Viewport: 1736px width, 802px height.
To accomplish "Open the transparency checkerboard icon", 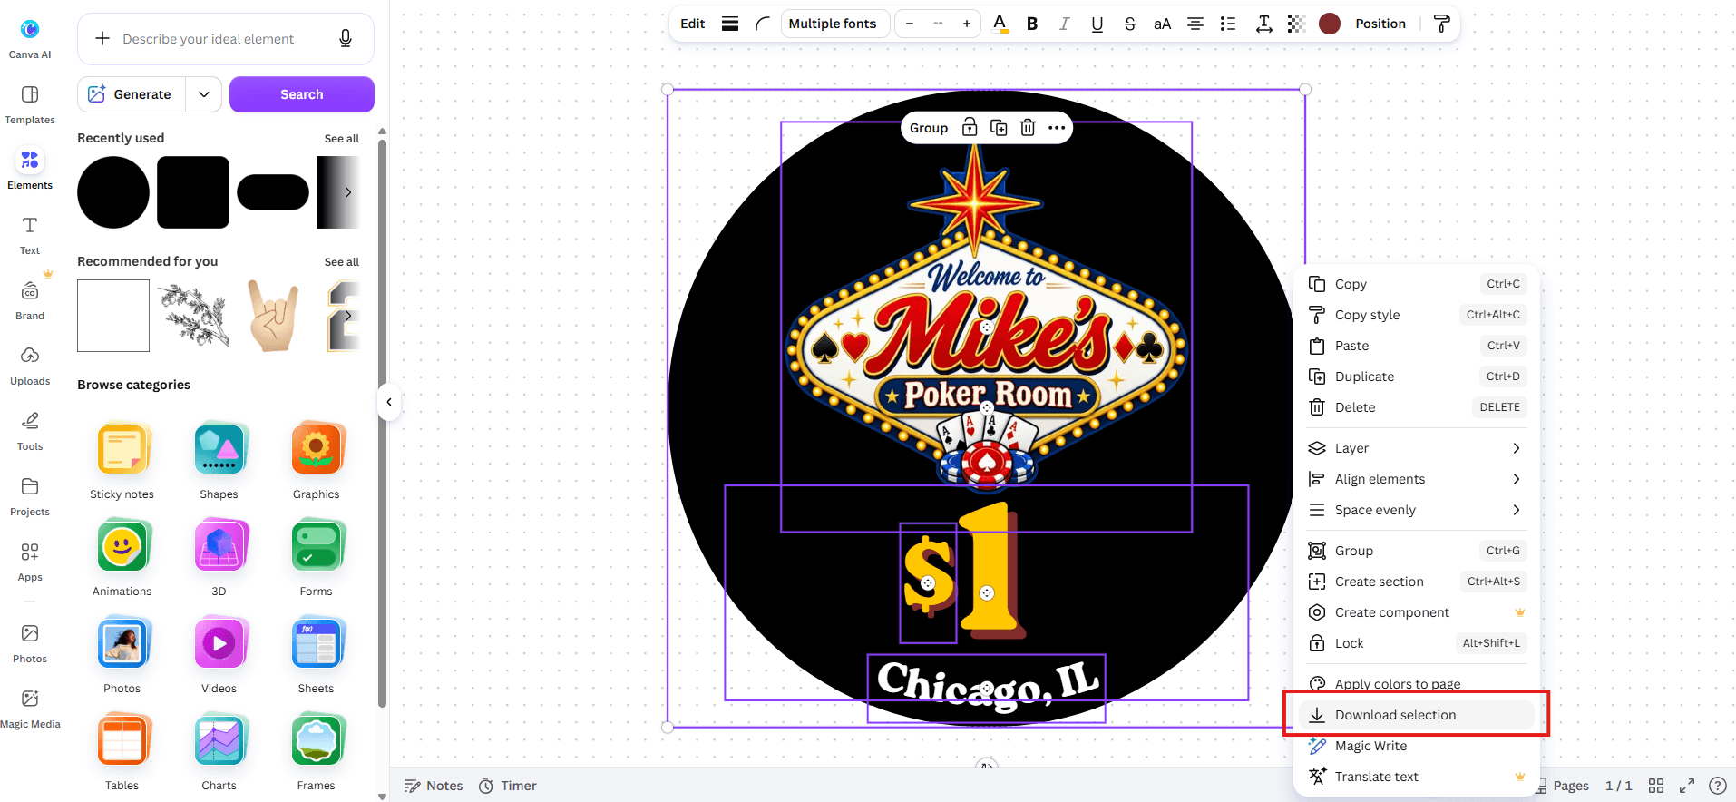I will tap(1296, 24).
